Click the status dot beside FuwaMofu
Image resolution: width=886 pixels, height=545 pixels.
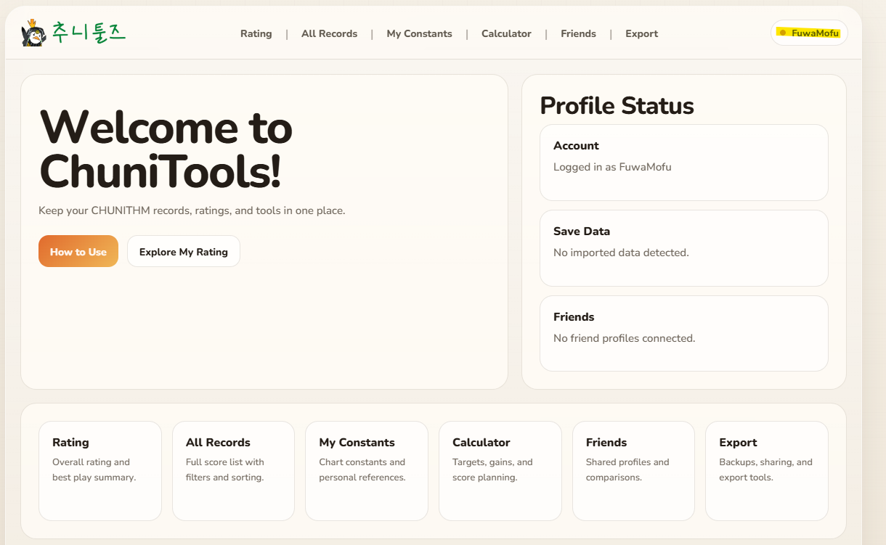(782, 33)
